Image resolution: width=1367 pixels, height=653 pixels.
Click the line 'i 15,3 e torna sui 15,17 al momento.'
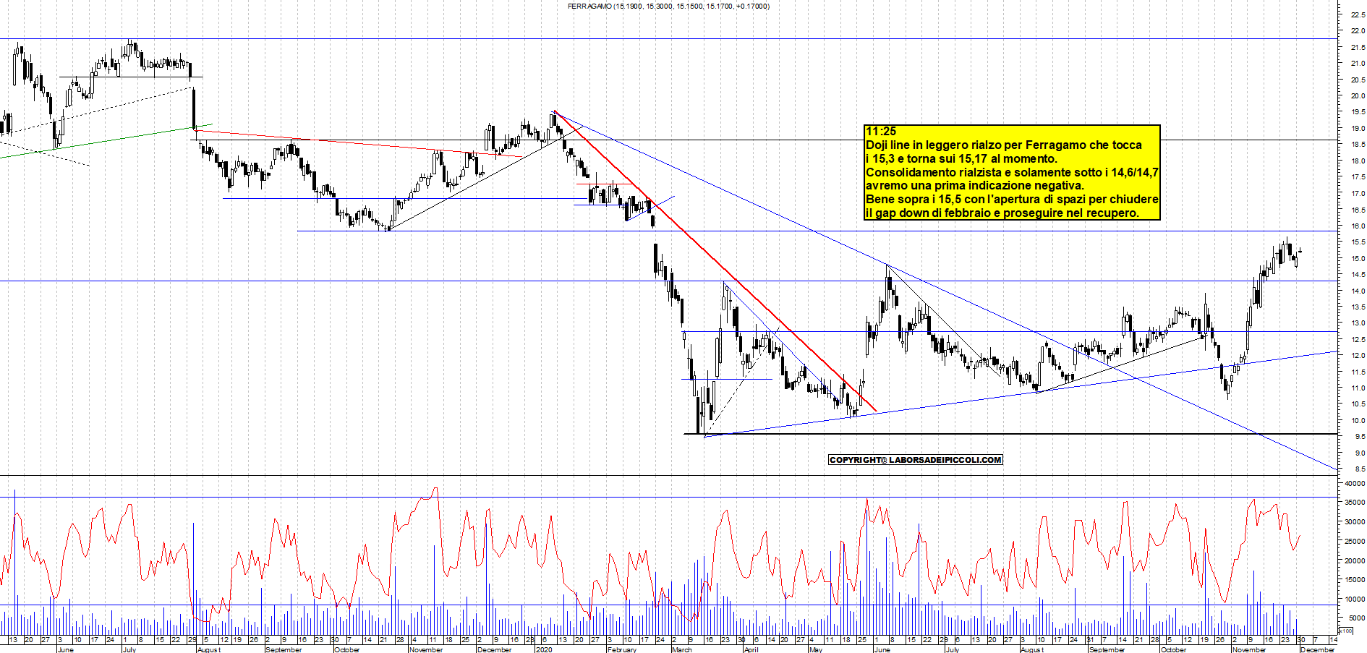(961, 158)
